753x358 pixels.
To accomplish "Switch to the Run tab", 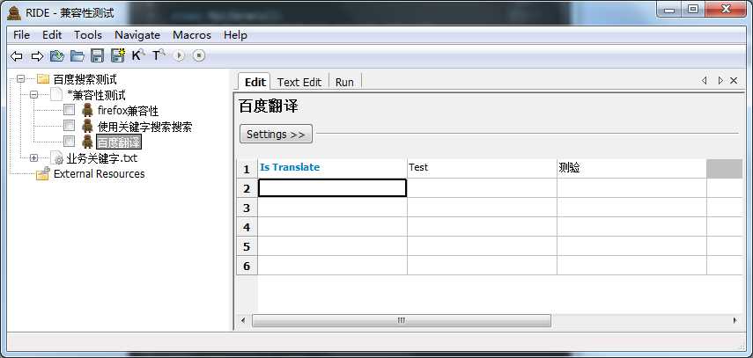I will 344,82.
